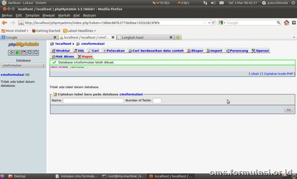Open a new tab with green plus icon
The width and height of the screenshot is (297, 179).
point(178,38)
